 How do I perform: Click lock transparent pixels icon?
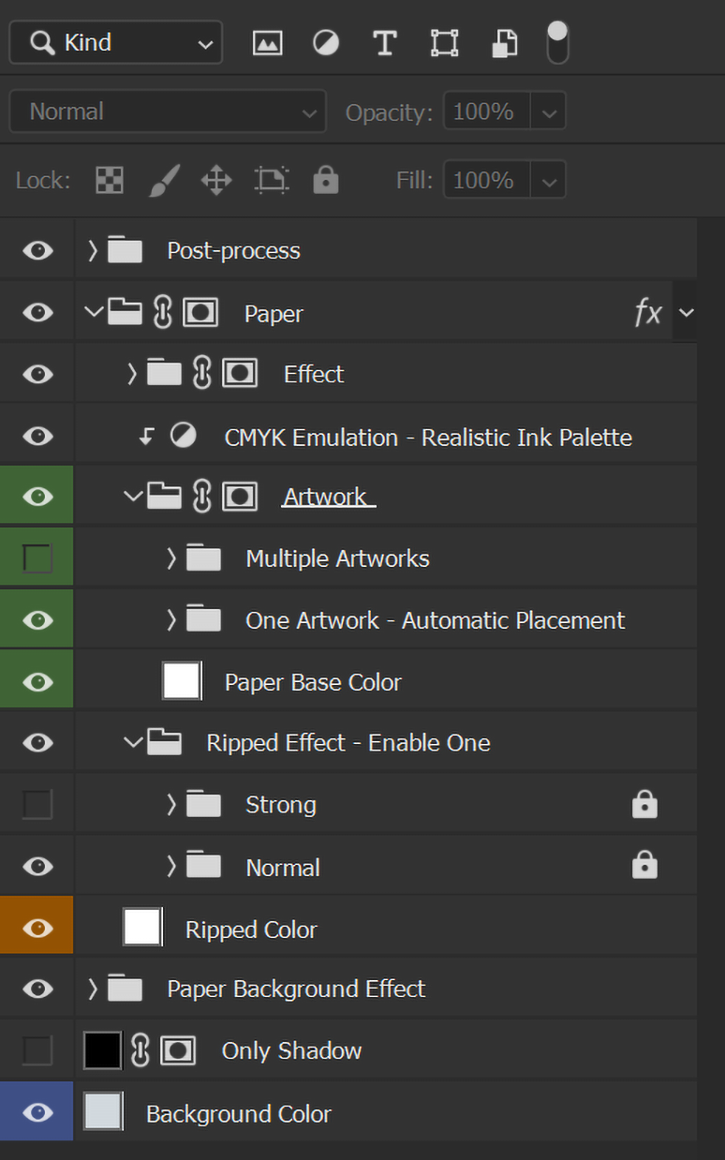110,180
